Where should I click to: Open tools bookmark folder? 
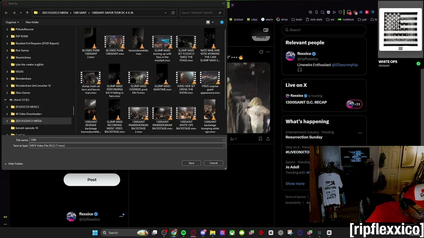297,20
